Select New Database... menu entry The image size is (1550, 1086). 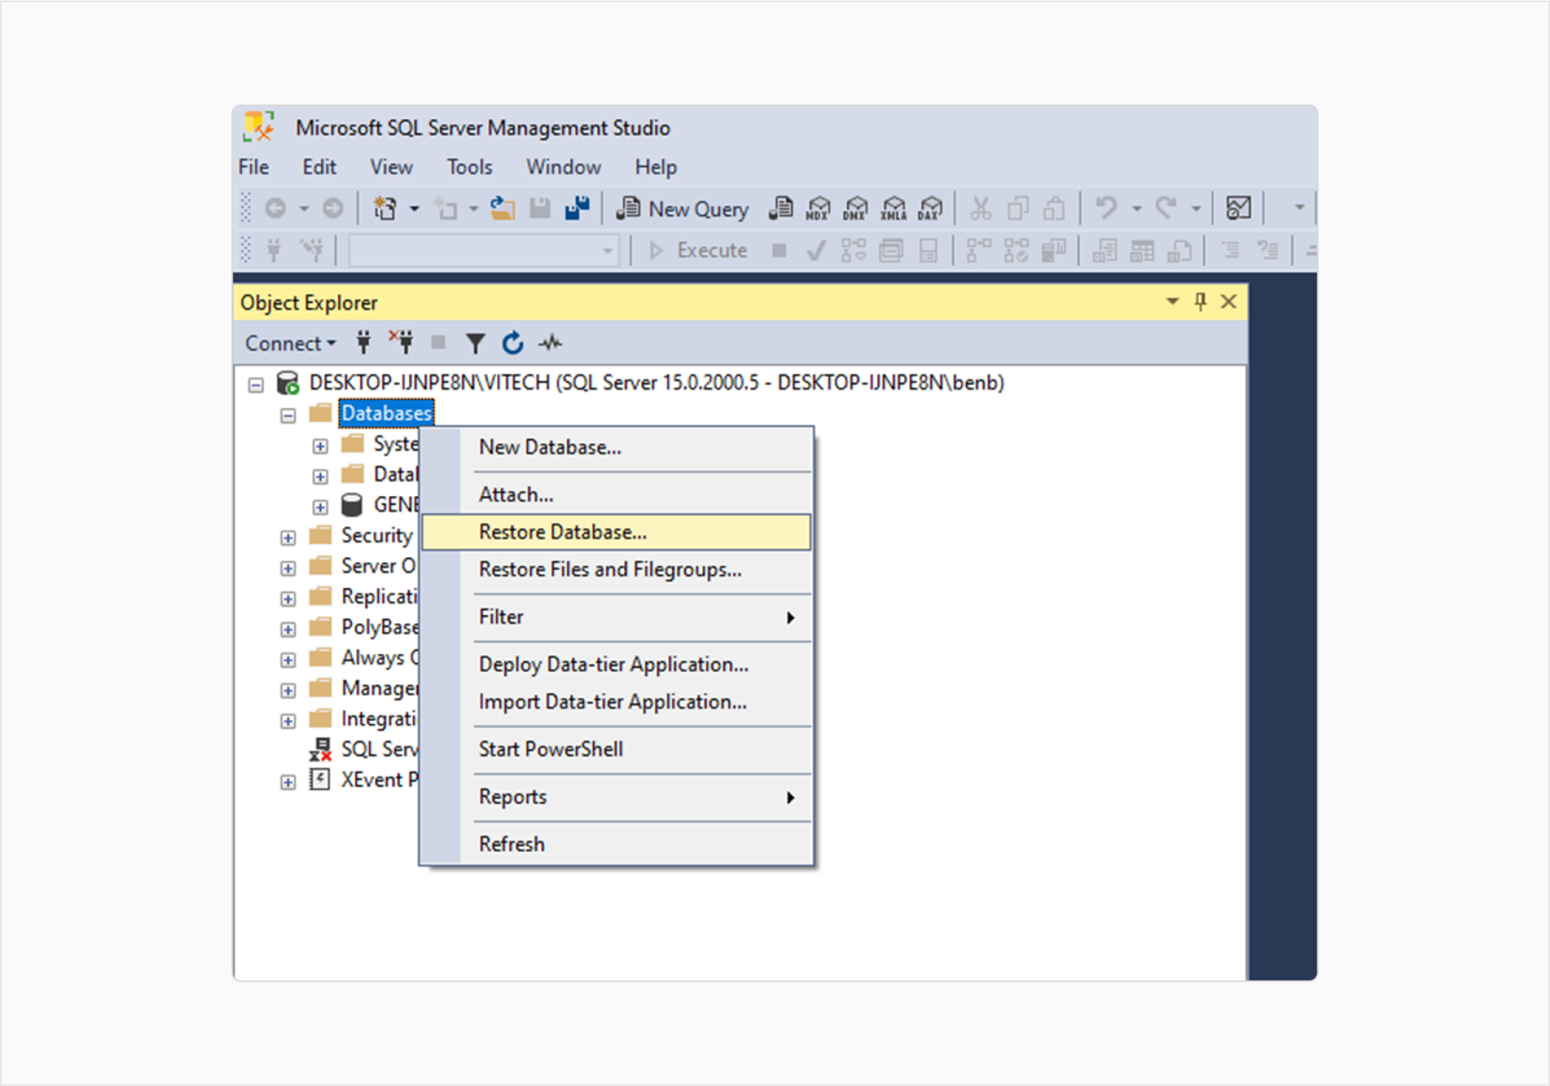coord(549,447)
